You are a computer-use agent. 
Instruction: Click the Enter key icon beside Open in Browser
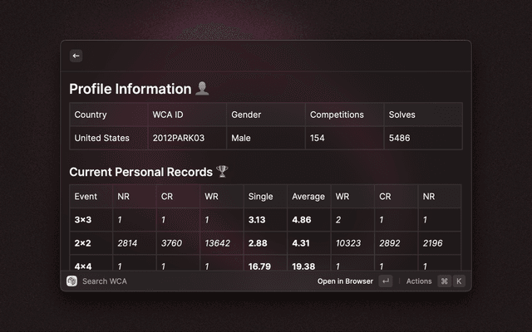(x=386, y=281)
